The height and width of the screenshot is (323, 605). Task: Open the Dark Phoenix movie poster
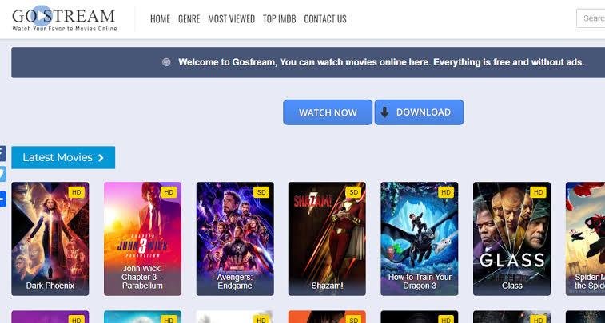(x=50, y=238)
